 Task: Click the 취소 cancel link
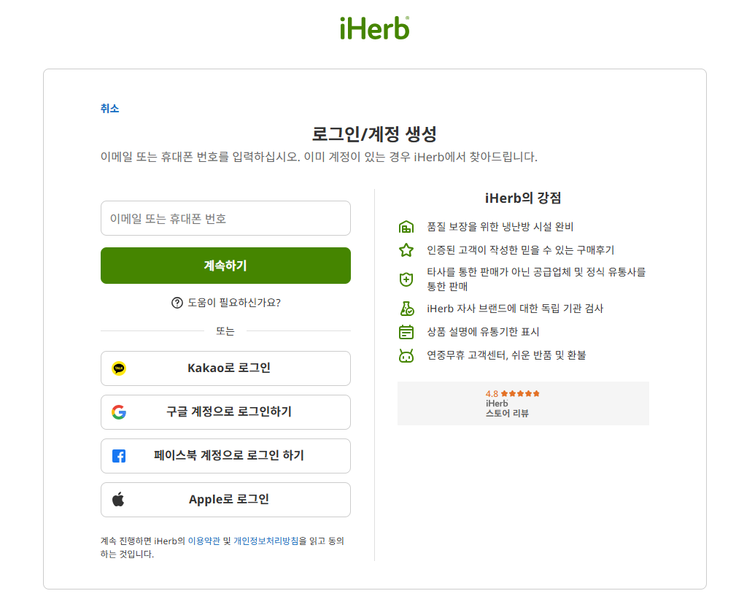click(x=109, y=107)
